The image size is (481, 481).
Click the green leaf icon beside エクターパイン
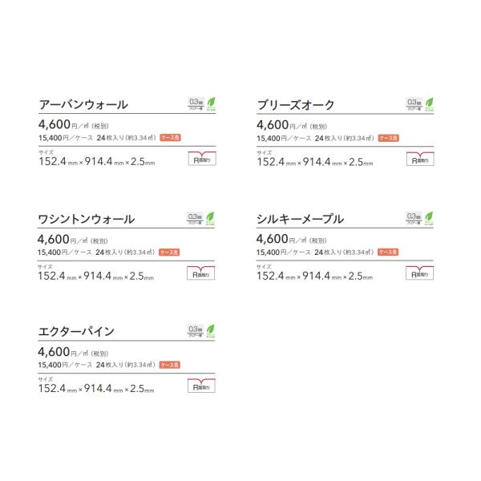[210, 331]
